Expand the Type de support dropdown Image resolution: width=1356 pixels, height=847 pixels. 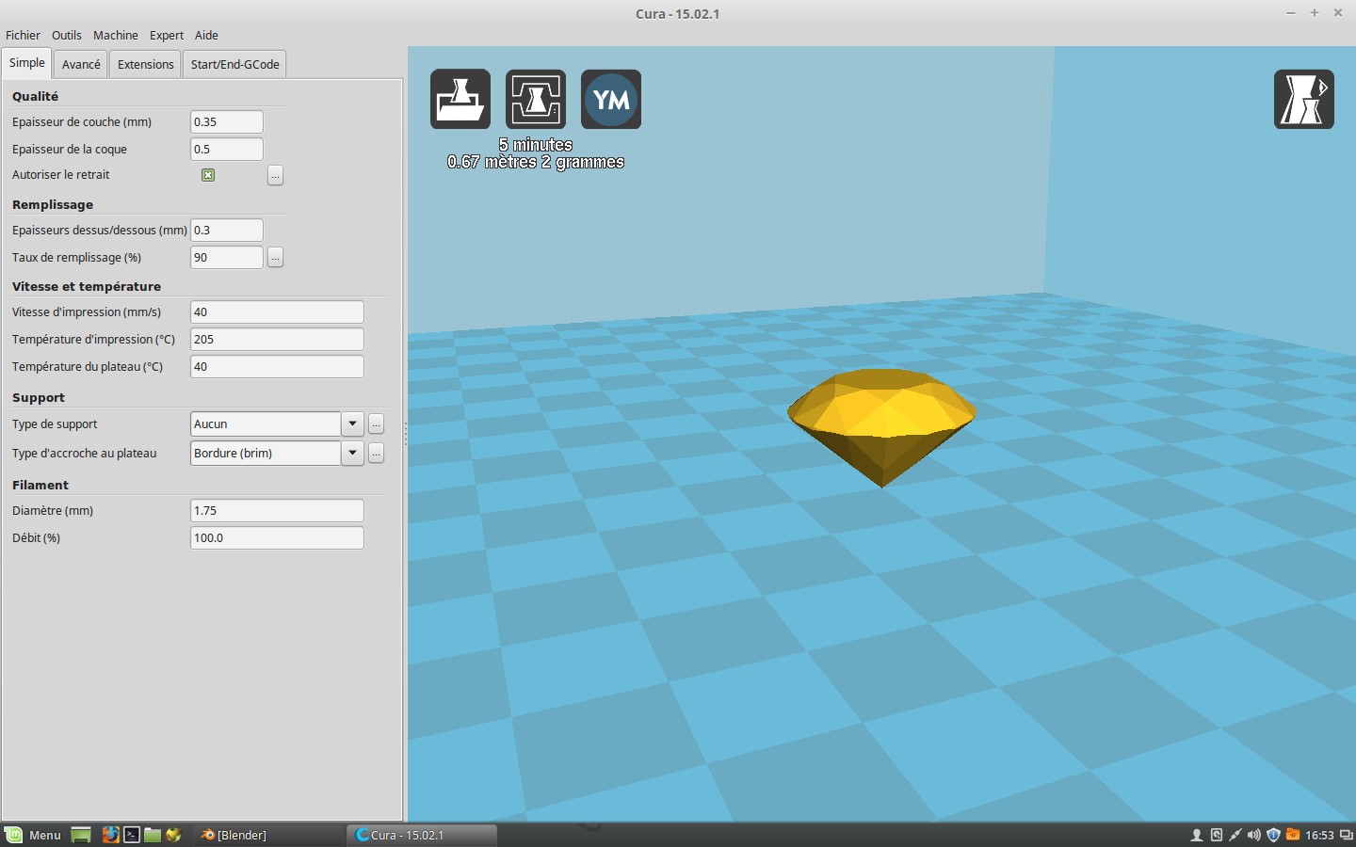point(352,424)
